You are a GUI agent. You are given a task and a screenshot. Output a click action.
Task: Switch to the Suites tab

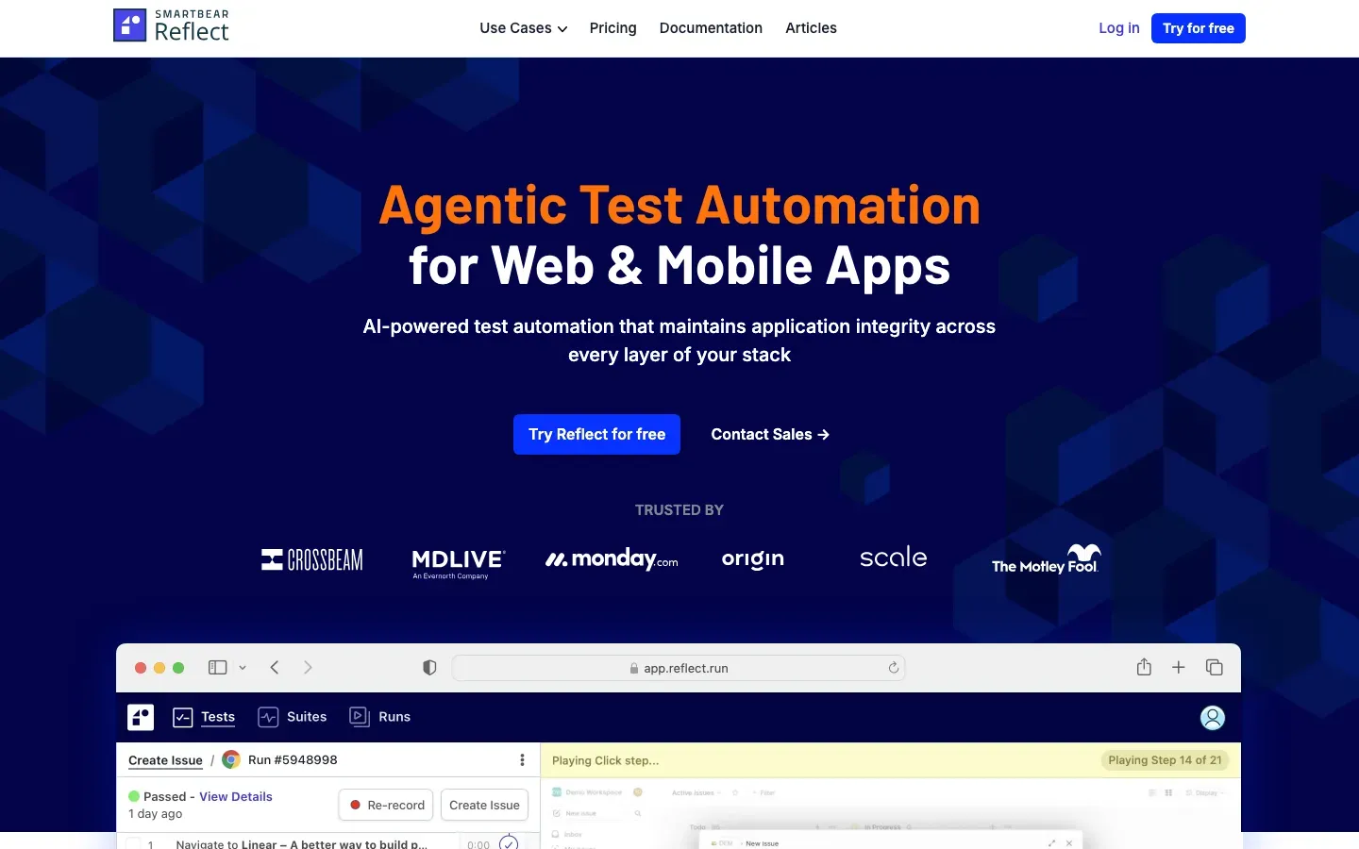click(293, 717)
